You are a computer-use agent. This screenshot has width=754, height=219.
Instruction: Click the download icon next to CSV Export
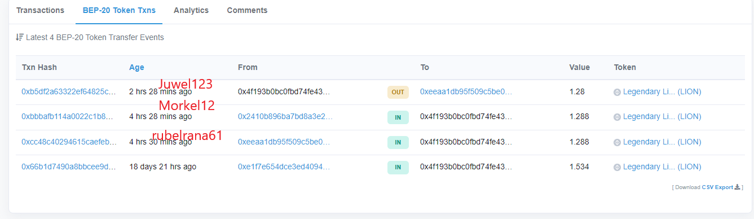(738, 187)
